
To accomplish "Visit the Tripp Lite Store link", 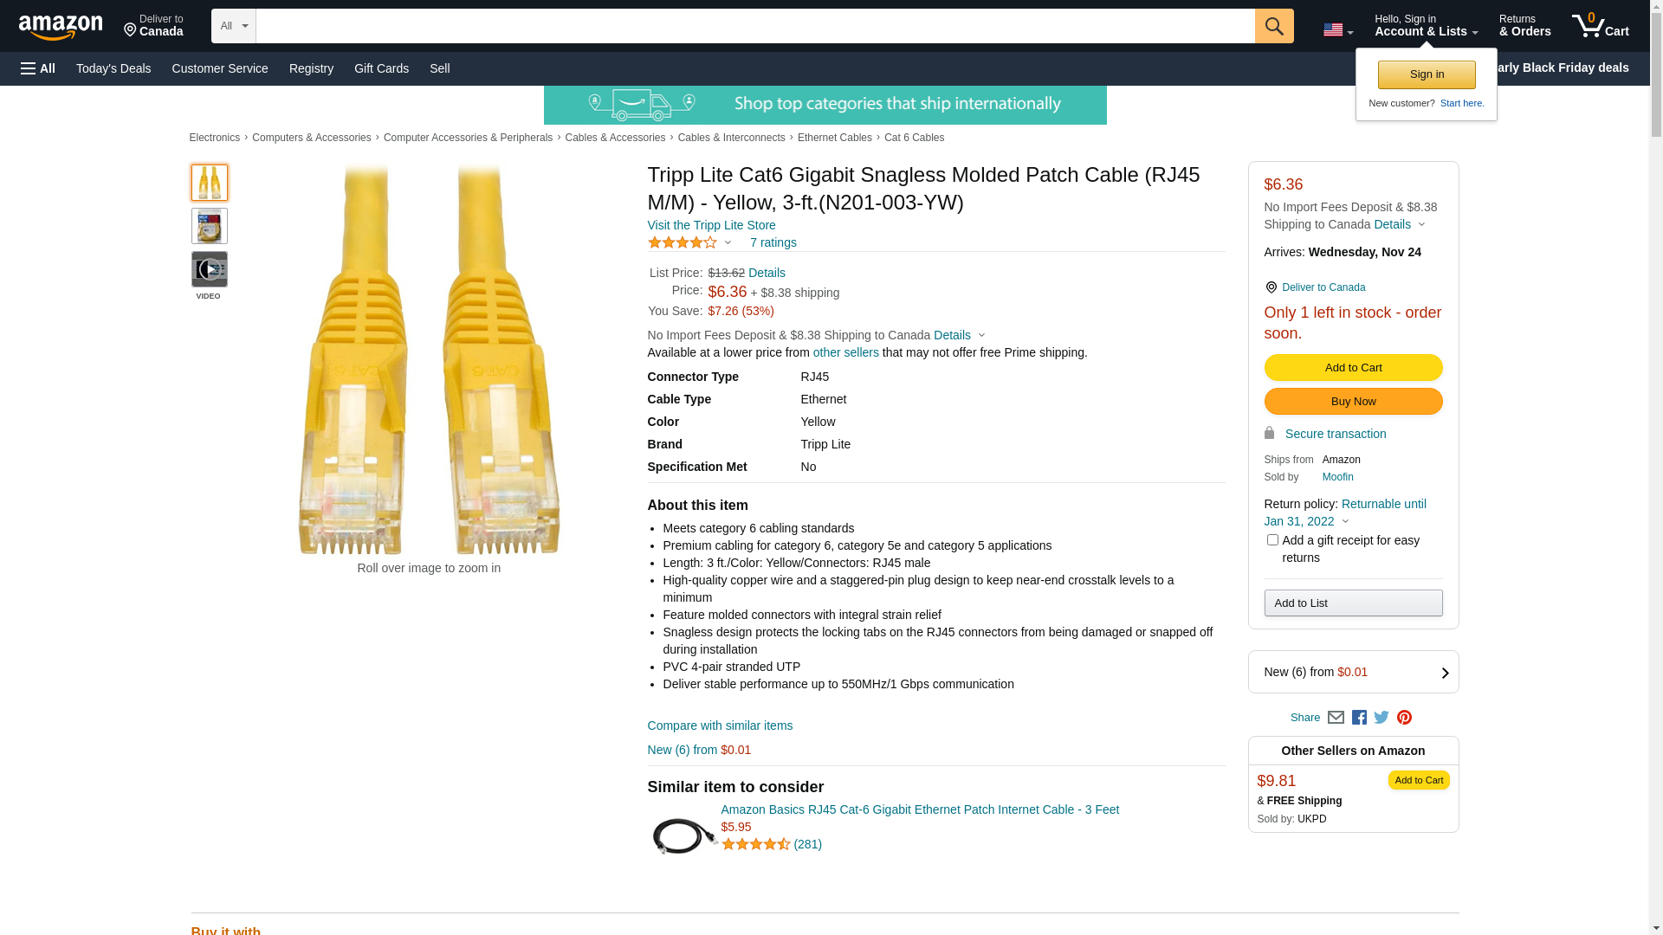I will [x=711, y=225].
